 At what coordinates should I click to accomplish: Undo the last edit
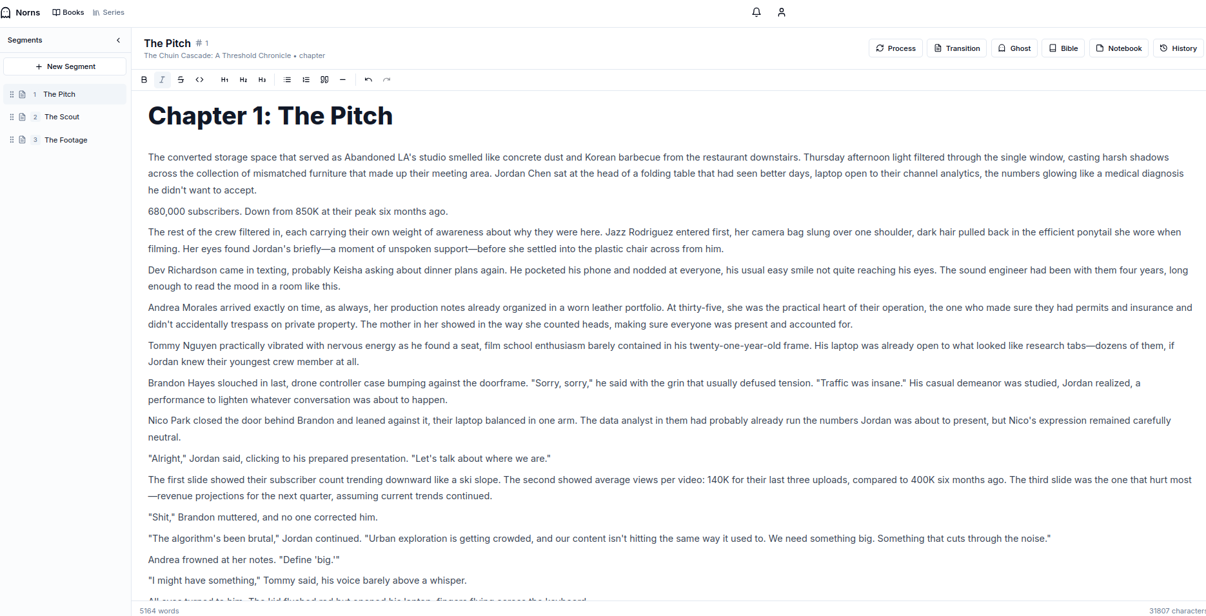(x=368, y=80)
